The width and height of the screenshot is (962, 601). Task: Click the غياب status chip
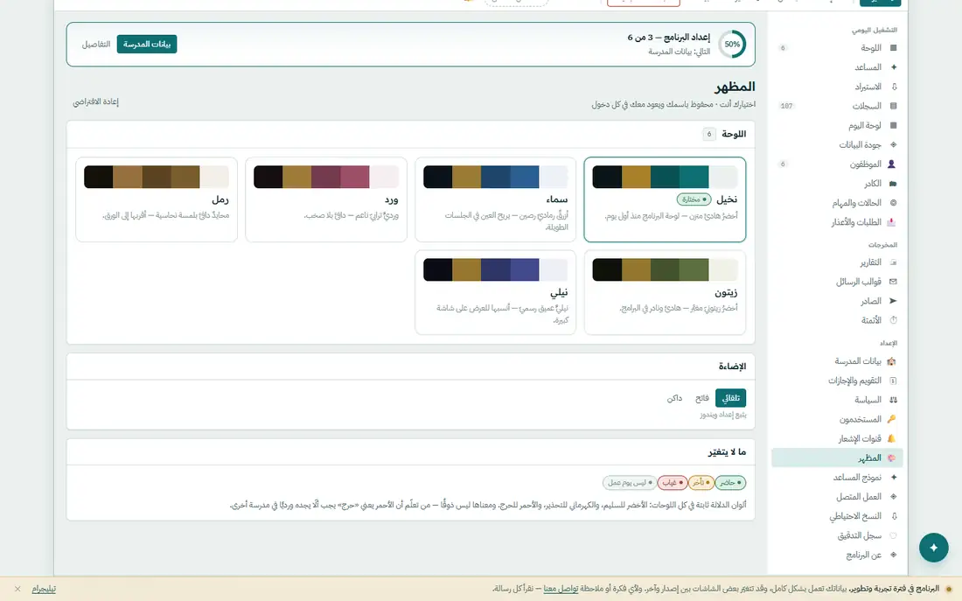[672, 483]
